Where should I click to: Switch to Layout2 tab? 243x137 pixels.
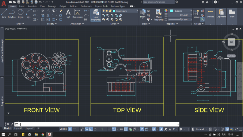30,128
